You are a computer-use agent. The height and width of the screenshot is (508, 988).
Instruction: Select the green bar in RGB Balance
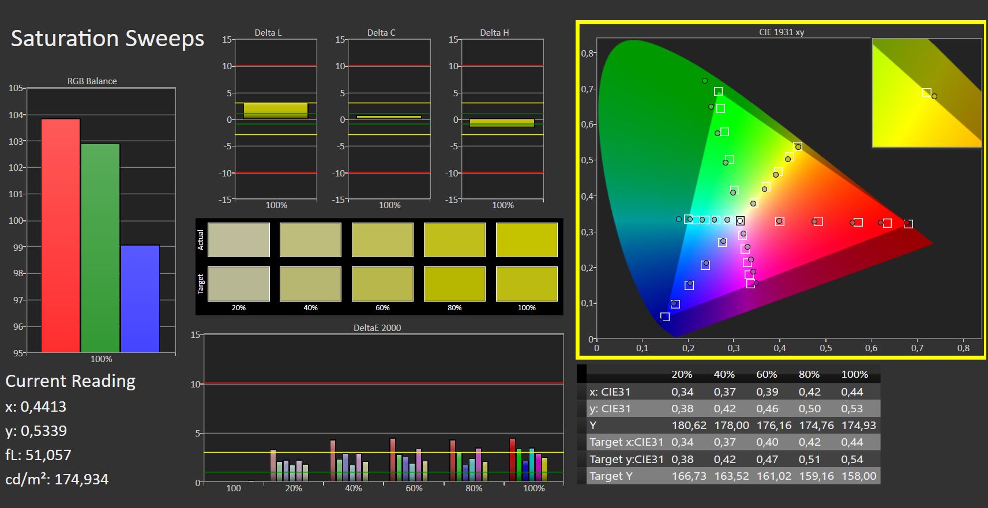100,248
